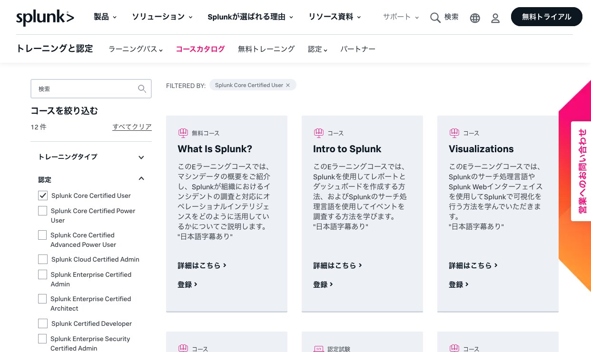This screenshot has height=352, width=591.
Task: Click course icon on bottom-left partial card
Action: tap(183, 349)
